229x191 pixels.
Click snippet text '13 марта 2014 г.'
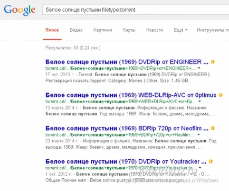62,107
